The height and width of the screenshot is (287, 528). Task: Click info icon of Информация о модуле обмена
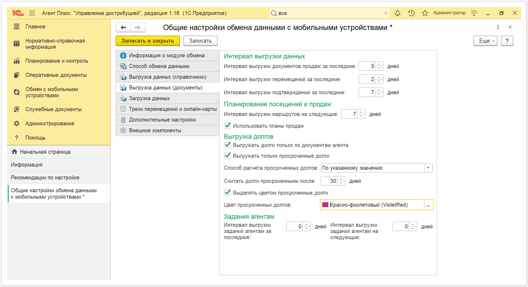pyautogui.click(x=123, y=55)
